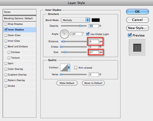Image resolution: width=153 pixels, height=121 pixels.
Task: Click the Opacity value field
Action: pos(94,26)
